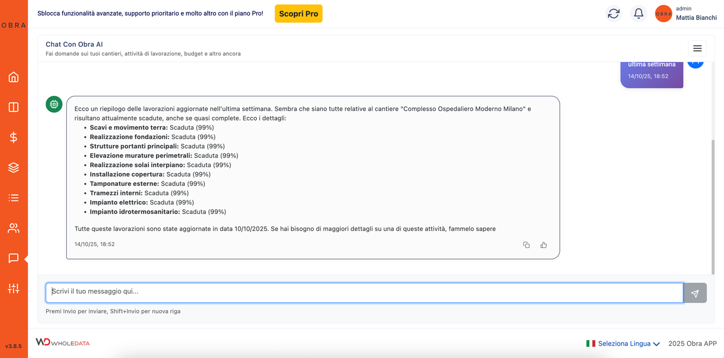Screen dimensions: 724x358
Task: Open the dollar sign budget icon
Action: [13, 138]
